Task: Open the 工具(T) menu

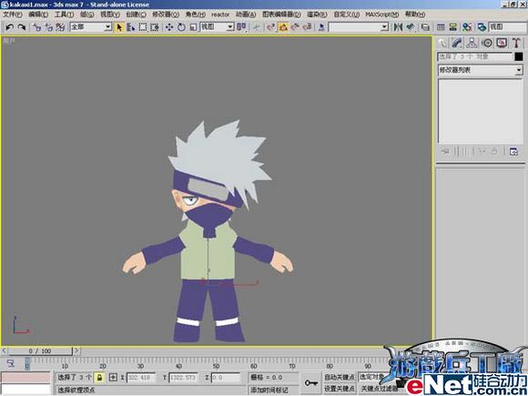Action: pyautogui.click(x=64, y=15)
